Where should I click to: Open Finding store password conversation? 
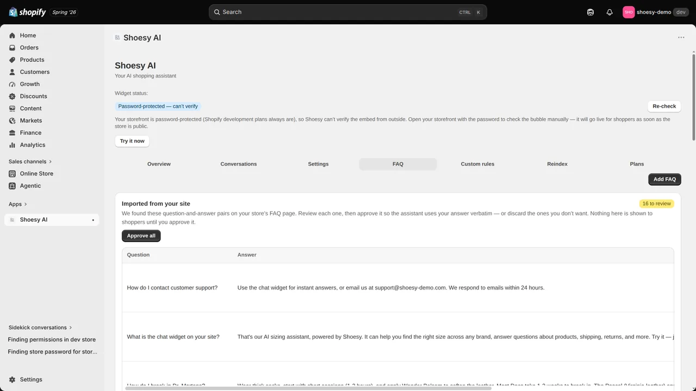point(52,352)
